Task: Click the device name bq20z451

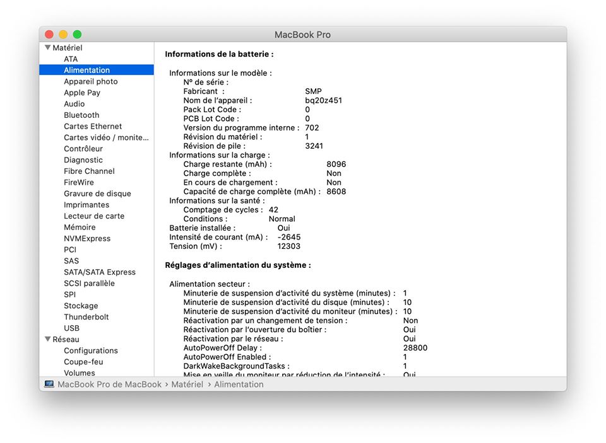Action: pyautogui.click(x=323, y=100)
